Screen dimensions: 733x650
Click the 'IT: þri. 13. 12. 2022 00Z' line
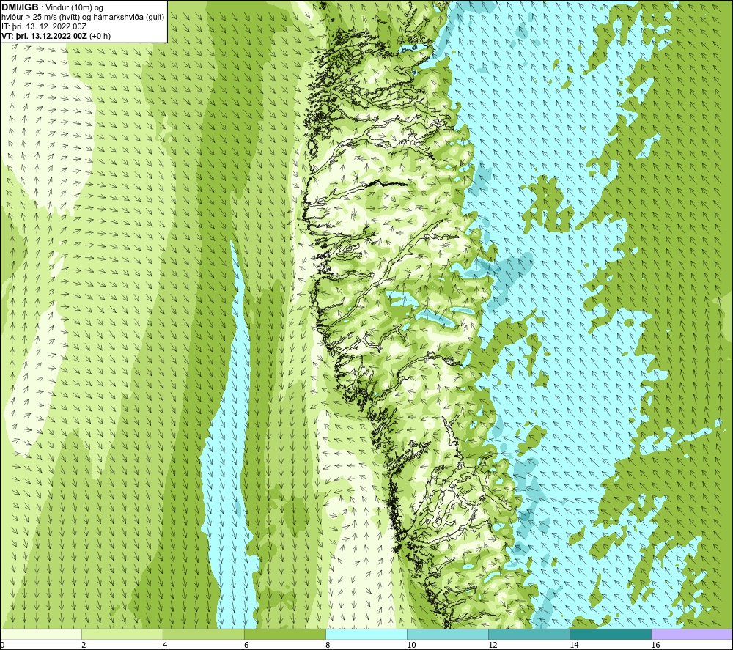tap(44, 26)
